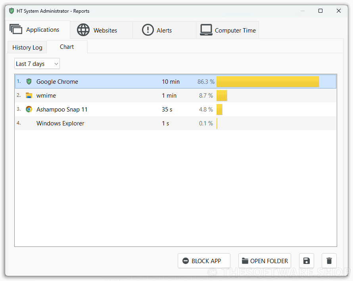The width and height of the screenshot is (353, 281).
Task: Click the yellow usage bar for Google Chrome
Action: (268, 82)
